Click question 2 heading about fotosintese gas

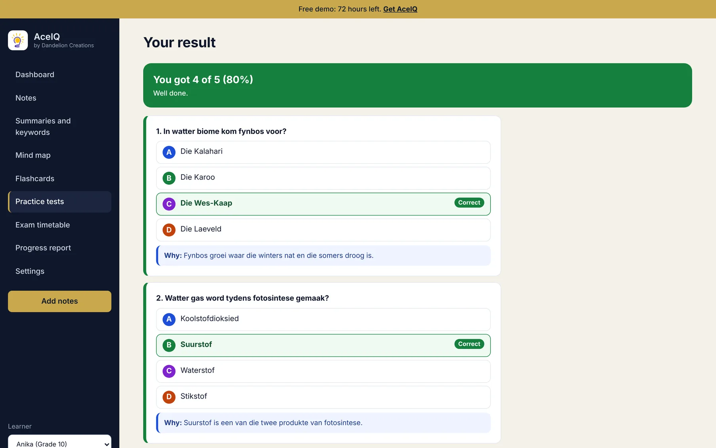pos(243,298)
